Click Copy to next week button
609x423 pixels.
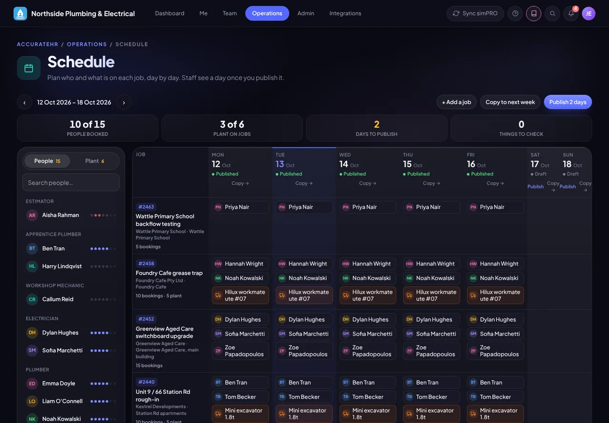(x=510, y=102)
